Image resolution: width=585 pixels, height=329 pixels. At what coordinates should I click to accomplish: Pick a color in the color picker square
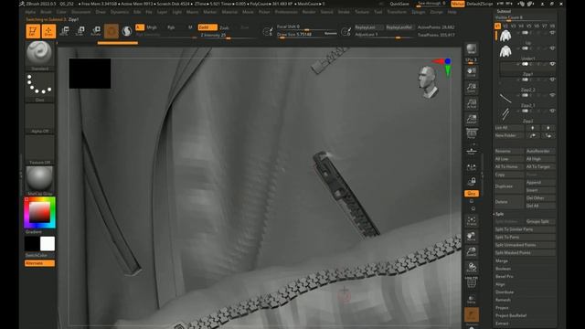[39, 212]
